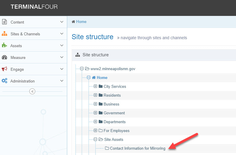This screenshot has width=236, height=155.
Task: Click the Measure gauge icon
Action: (x=4, y=57)
